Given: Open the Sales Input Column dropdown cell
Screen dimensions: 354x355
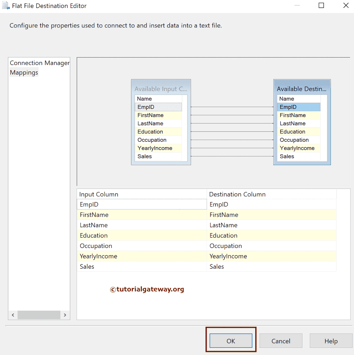Looking at the screenshot, I should [x=141, y=267].
